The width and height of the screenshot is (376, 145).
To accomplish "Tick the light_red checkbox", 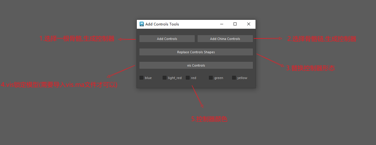I will [x=165, y=78].
